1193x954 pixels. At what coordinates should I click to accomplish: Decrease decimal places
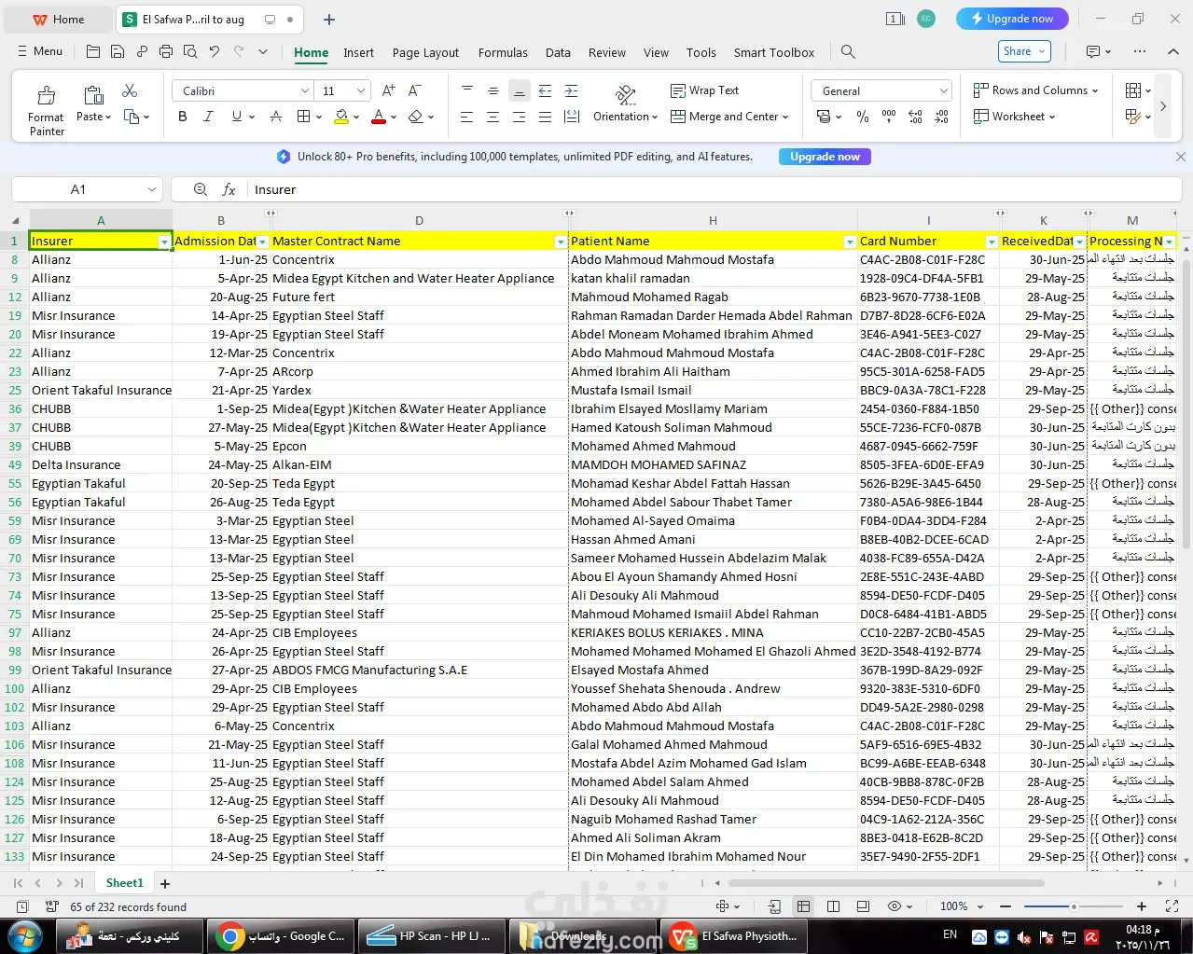coord(941,117)
